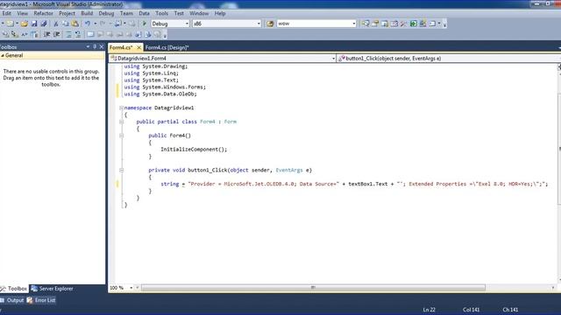561x315 pixels.
Task: Open the Refactor menu
Action: click(x=43, y=13)
